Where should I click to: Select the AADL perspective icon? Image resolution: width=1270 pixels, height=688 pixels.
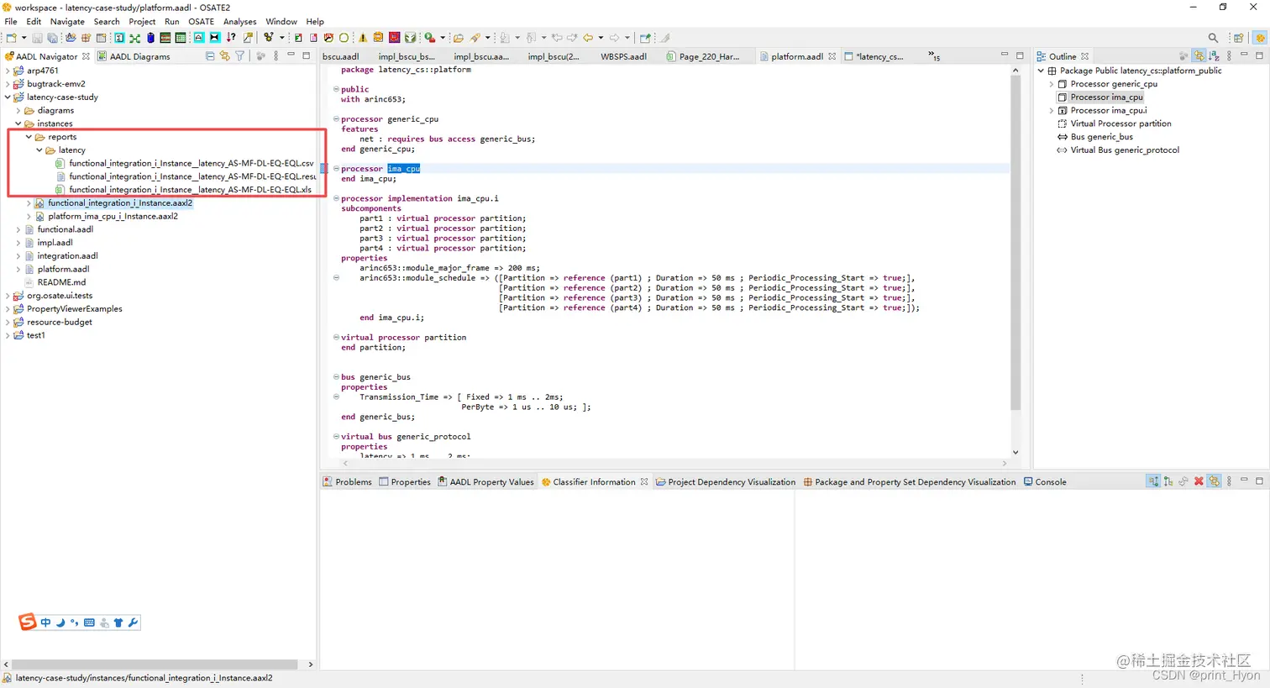(1260, 38)
